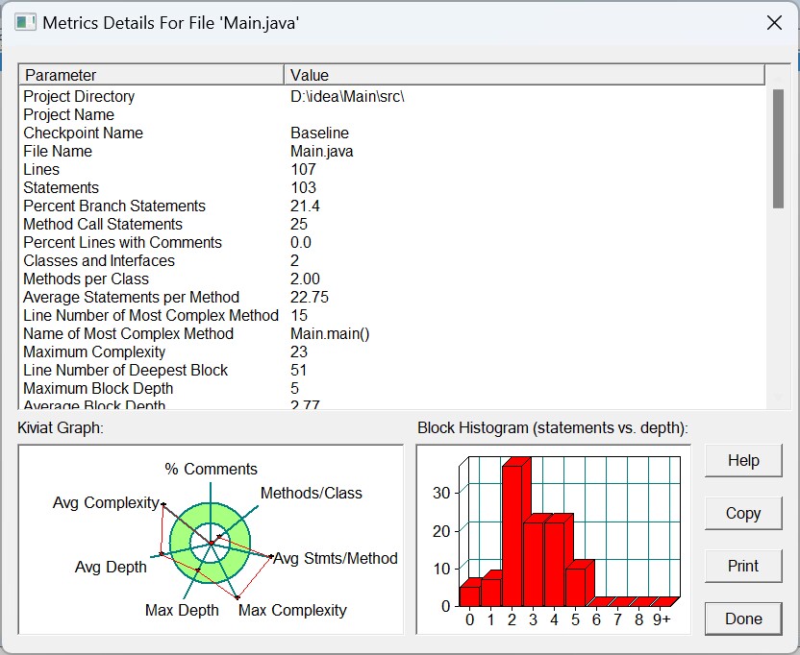This screenshot has height=655, width=800.
Task: Select the Project Name row
Action: pyautogui.click(x=393, y=114)
